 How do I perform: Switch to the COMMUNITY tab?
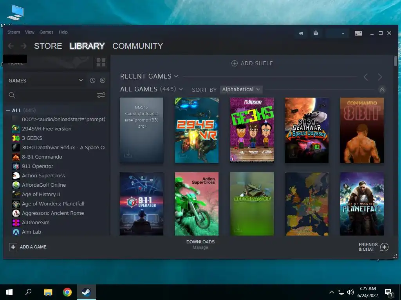pos(137,46)
